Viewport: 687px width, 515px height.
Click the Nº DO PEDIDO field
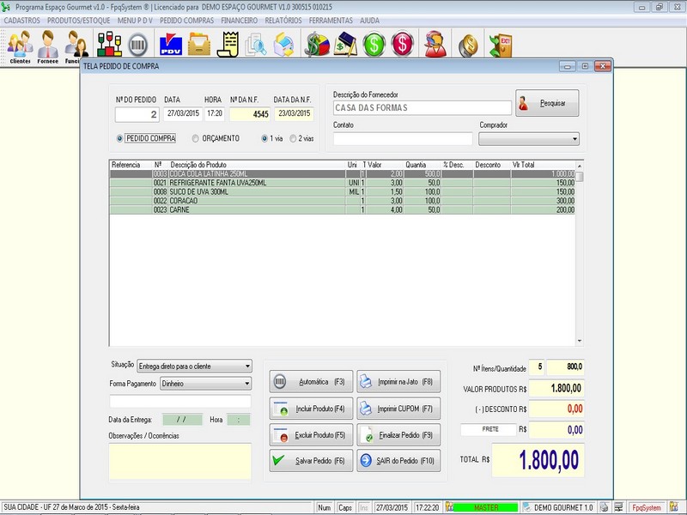click(137, 115)
